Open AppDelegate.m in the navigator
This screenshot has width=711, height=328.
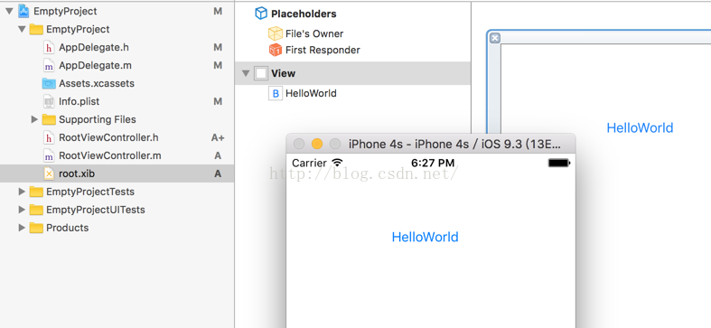[x=95, y=66]
